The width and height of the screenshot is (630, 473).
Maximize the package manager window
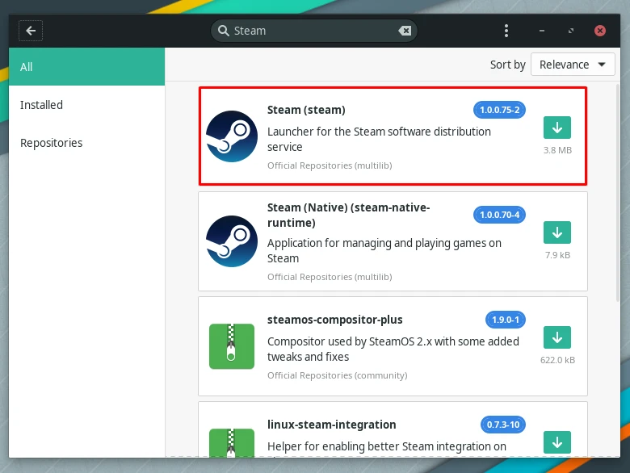(570, 31)
